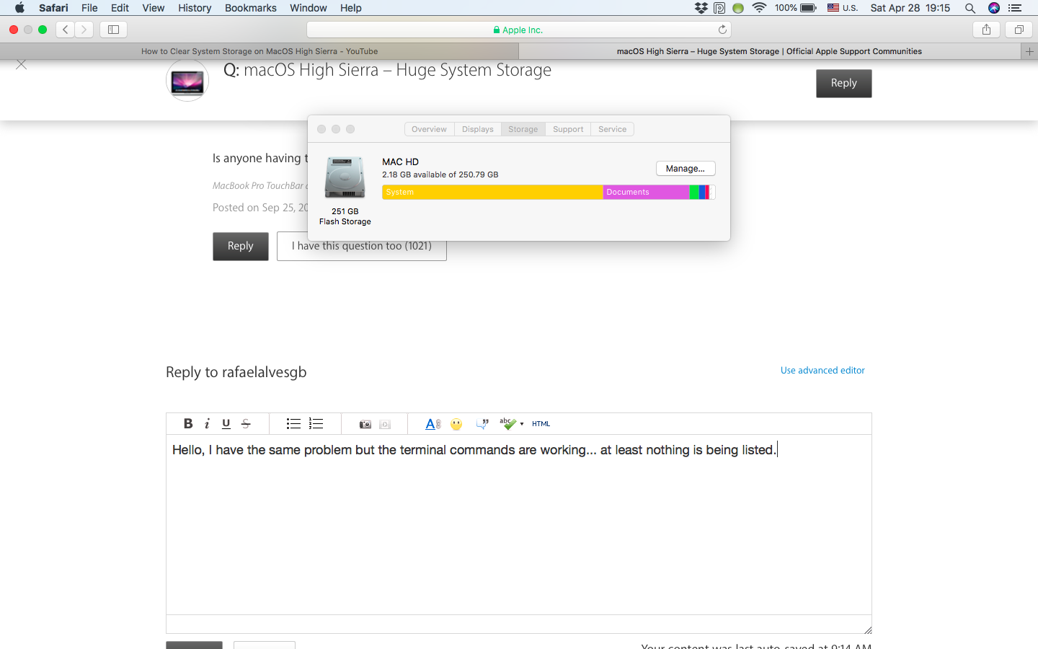The width and height of the screenshot is (1038, 649).
Task: Open the Share menu in Safari
Action: point(986,30)
